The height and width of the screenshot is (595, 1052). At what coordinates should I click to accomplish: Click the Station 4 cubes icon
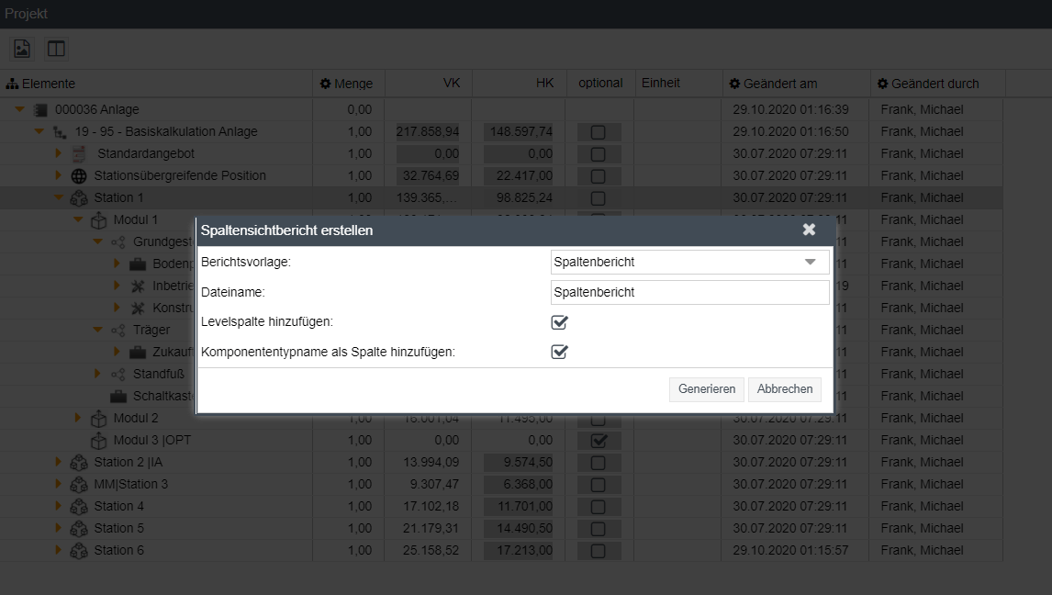(x=79, y=507)
